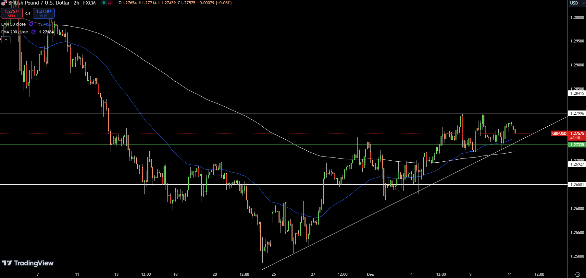This screenshot has height=278, width=586.
Task: Click the current price 1.27575 label
Action: [x=577, y=133]
